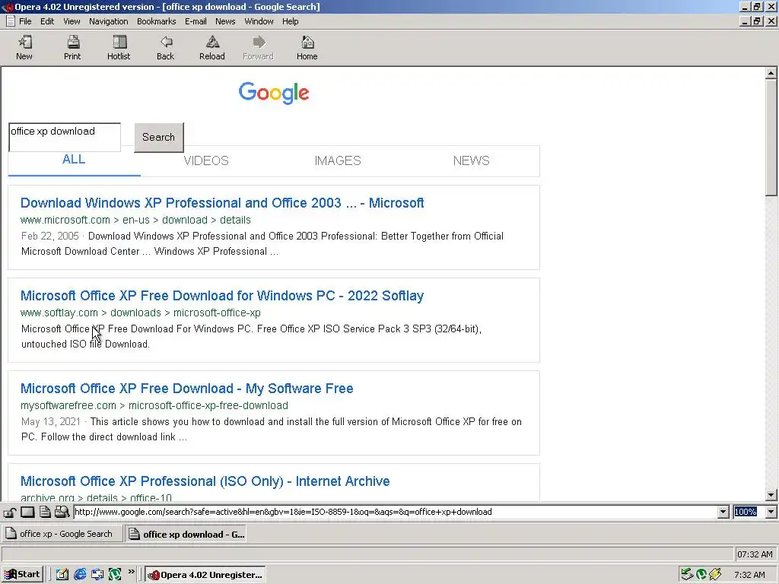
Task: Open the View menu
Action: 72,21
